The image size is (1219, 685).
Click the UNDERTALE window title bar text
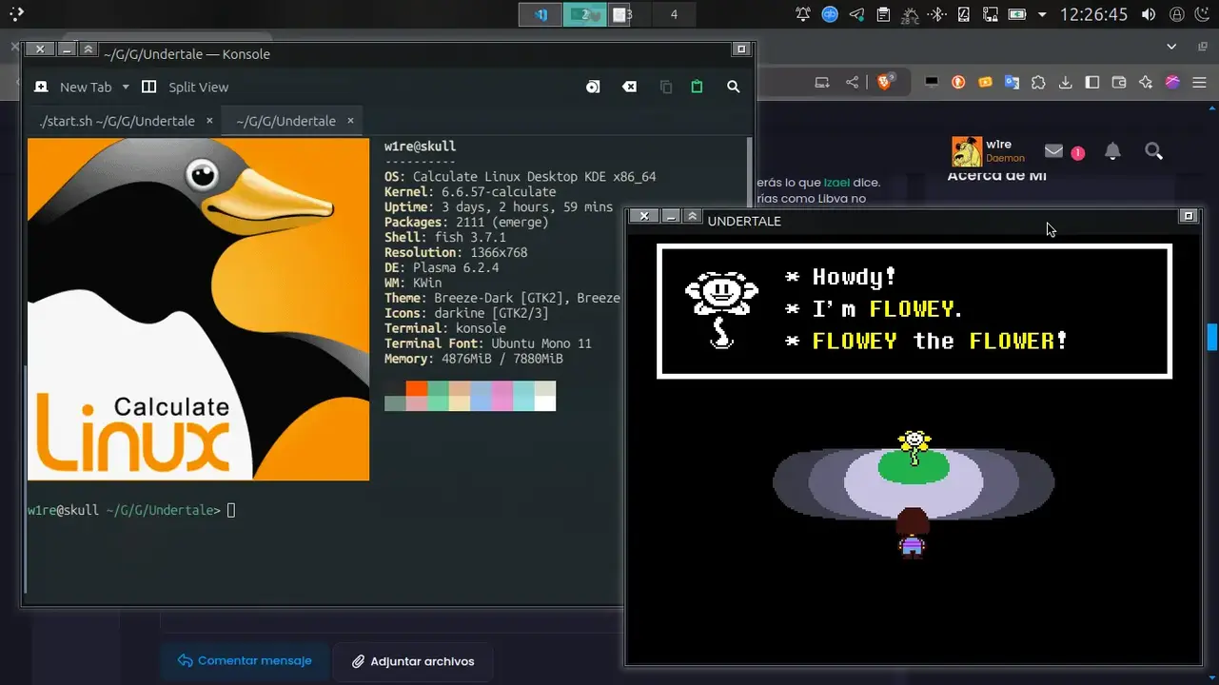tap(744, 221)
